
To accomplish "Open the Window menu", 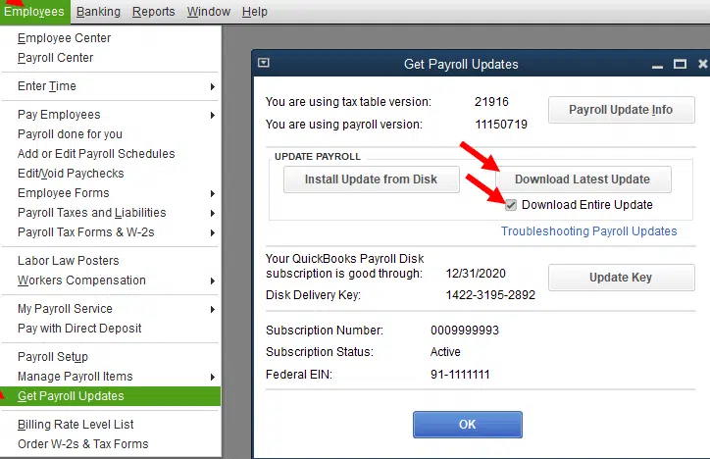I will (x=209, y=12).
